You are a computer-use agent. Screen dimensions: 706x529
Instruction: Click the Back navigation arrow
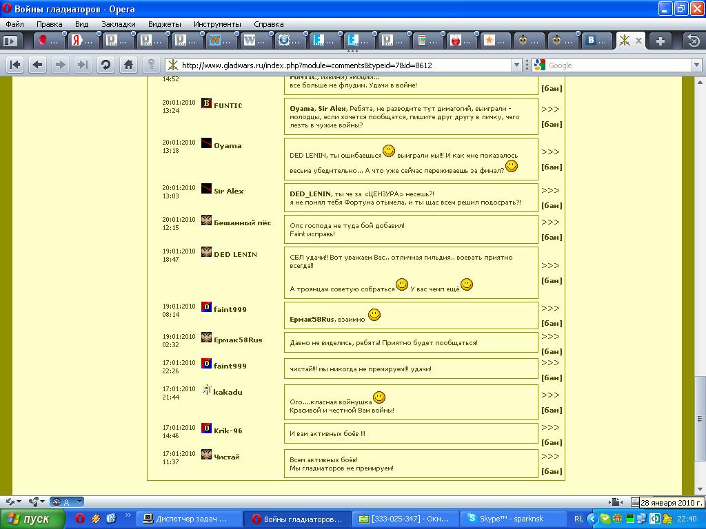37,65
